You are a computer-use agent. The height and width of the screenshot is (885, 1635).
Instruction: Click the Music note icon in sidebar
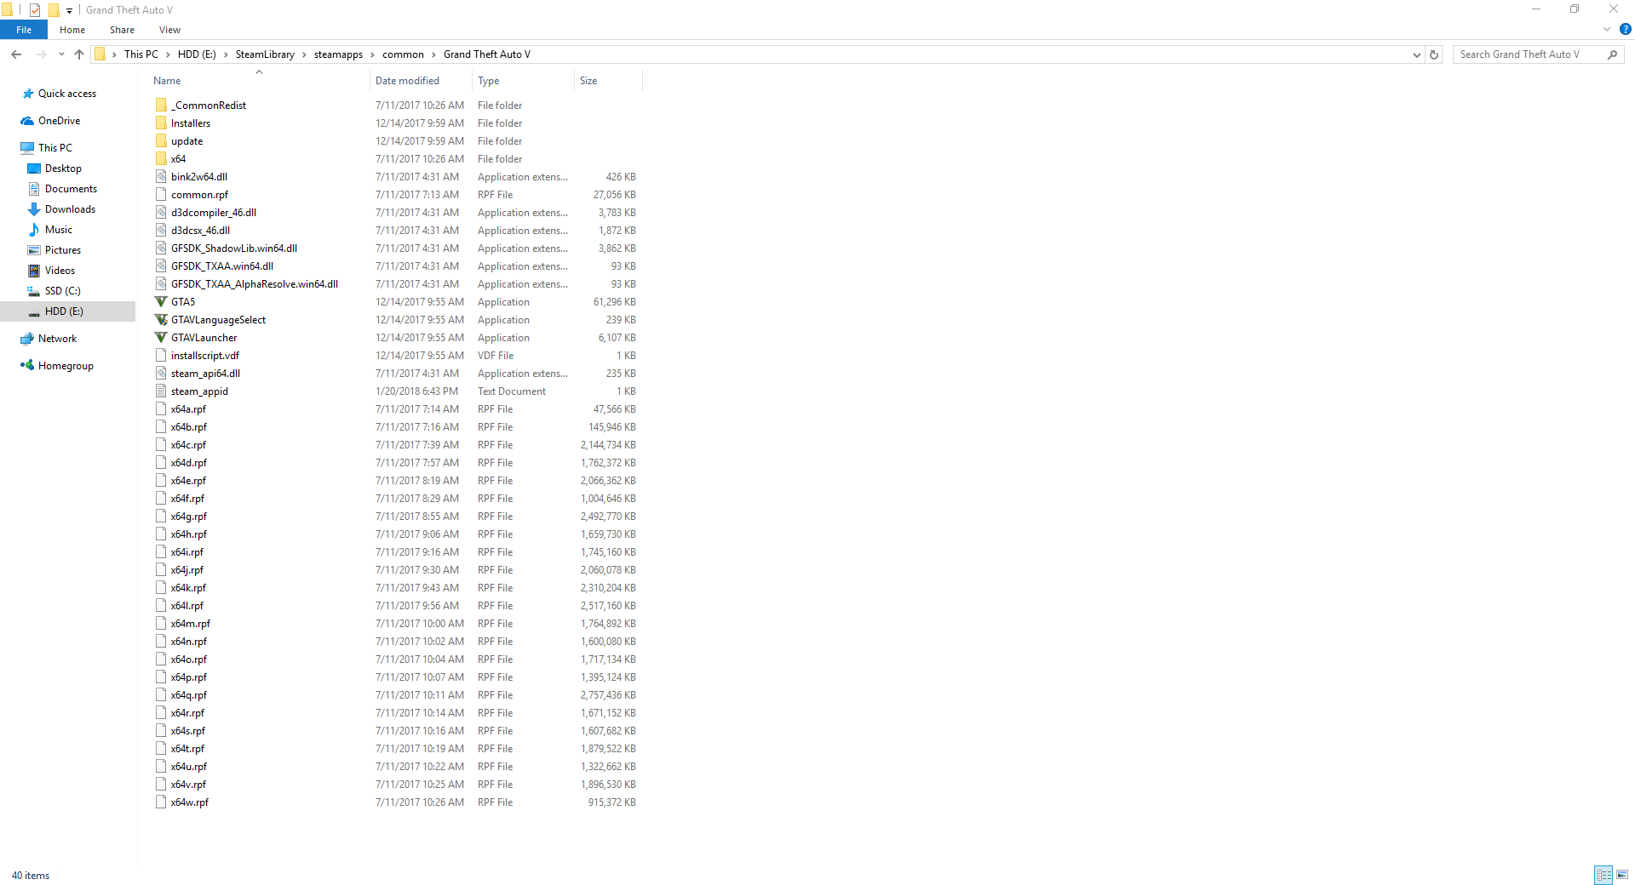tap(34, 230)
